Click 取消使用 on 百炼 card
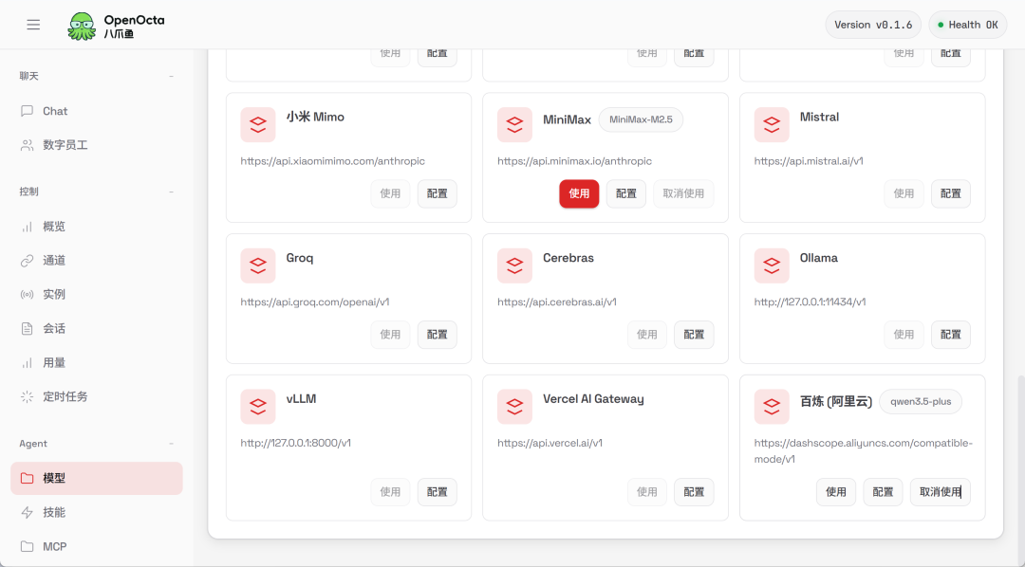Screen dimensions: 1025x567 pos(941,492)
